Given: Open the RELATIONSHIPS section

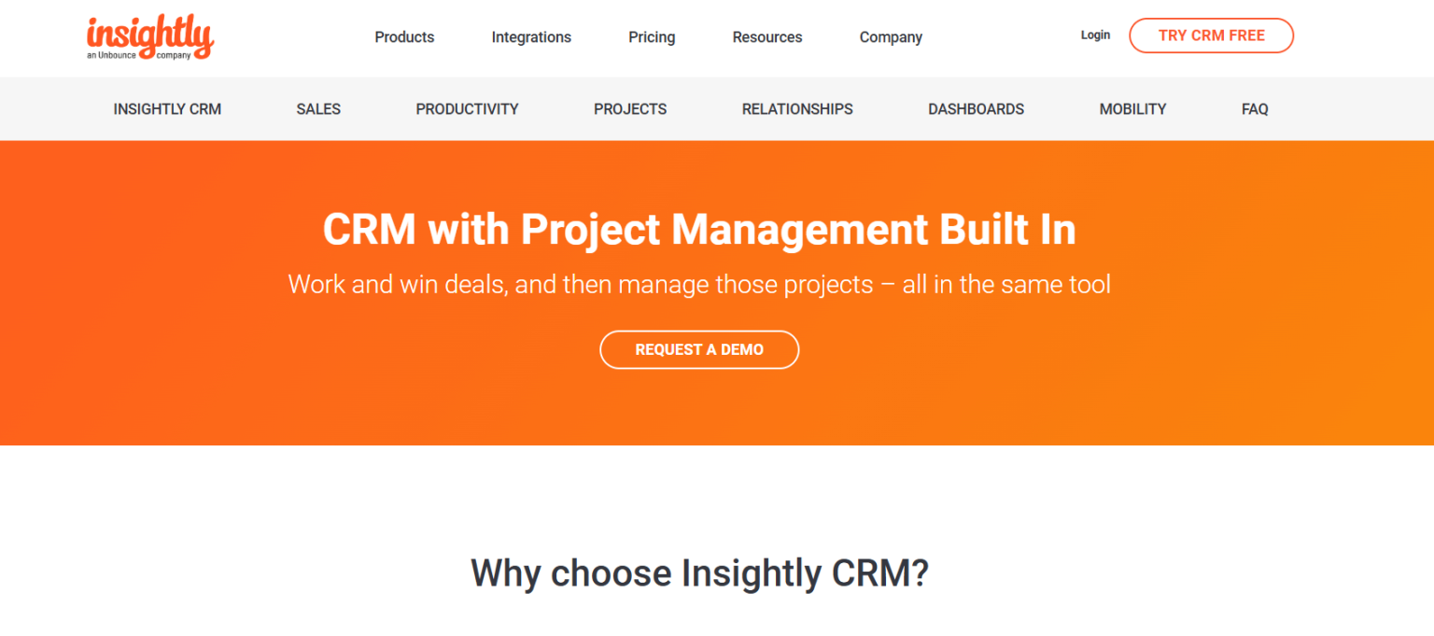Looking at the screenshot, I should pyautogui.click(x=796, y=108).
